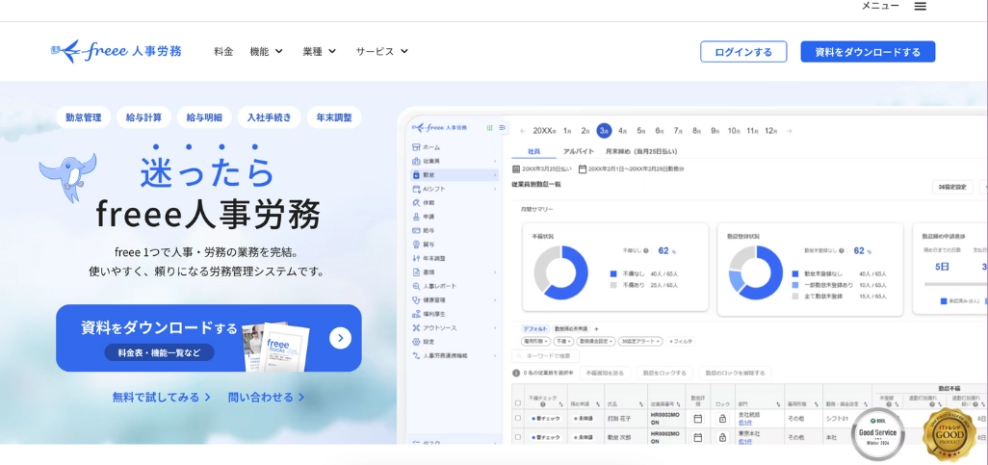988x465 pixels.
Task: Tick the checkbox for 打刻 花子 row
Action: pyautogui.click(x=518, y=418)
